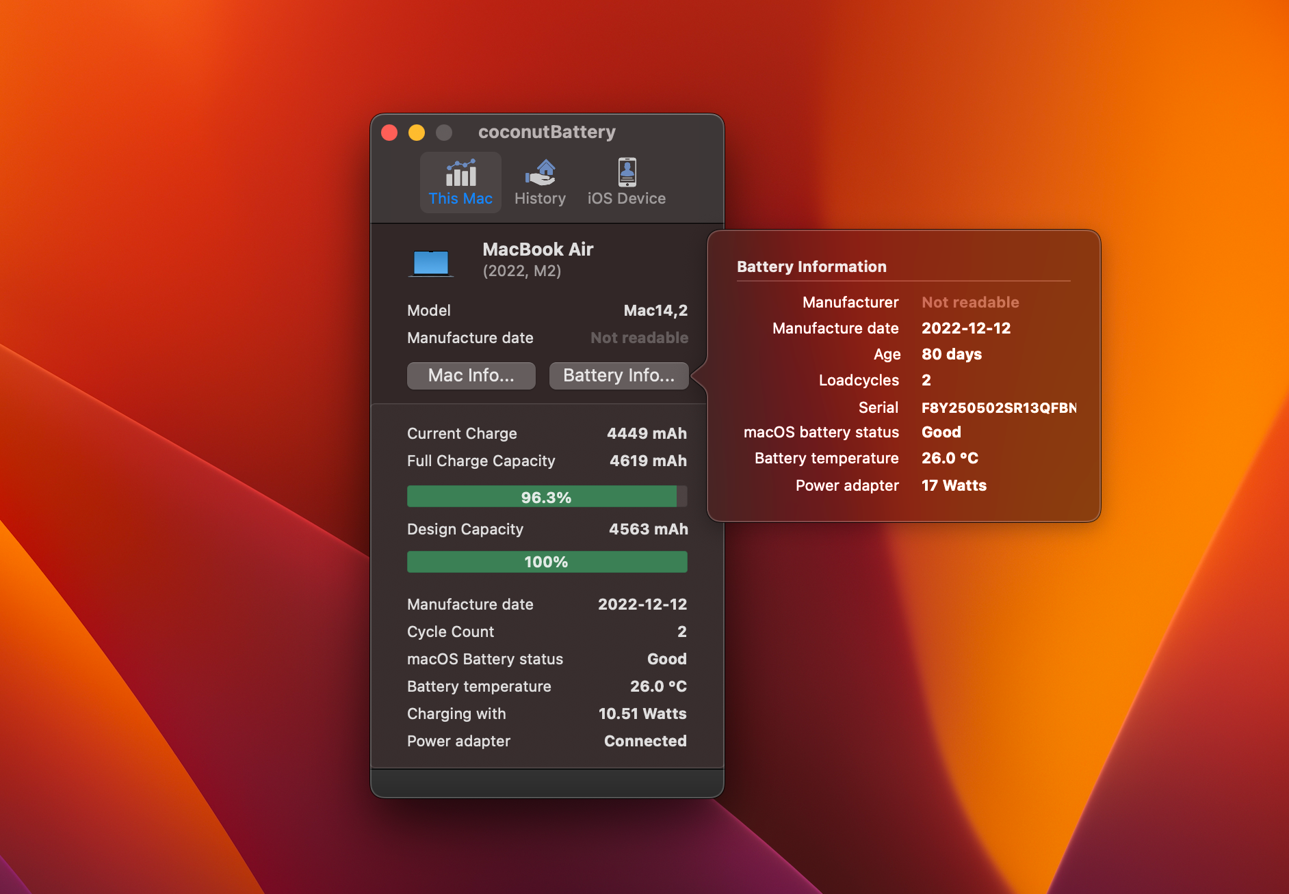This screenshot has width=1289, height=894.
Task: Click the Mac14,2 model value
Action: point(655,310)
